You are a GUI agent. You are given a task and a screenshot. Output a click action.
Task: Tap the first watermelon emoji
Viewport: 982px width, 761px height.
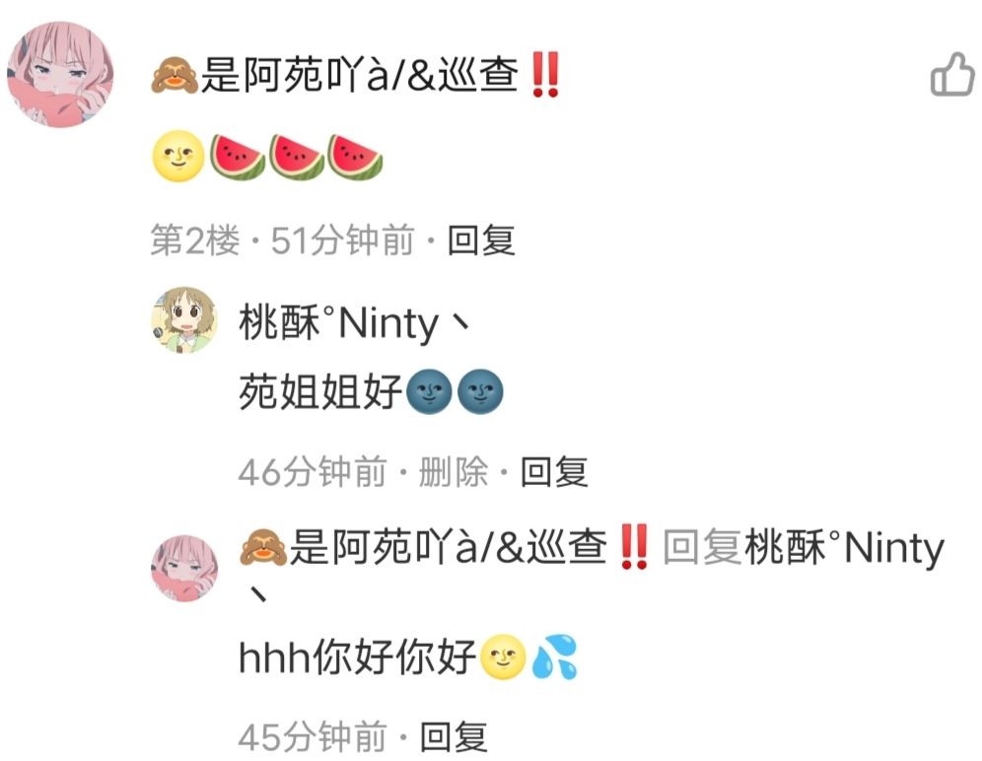click(x=237, y=157)
